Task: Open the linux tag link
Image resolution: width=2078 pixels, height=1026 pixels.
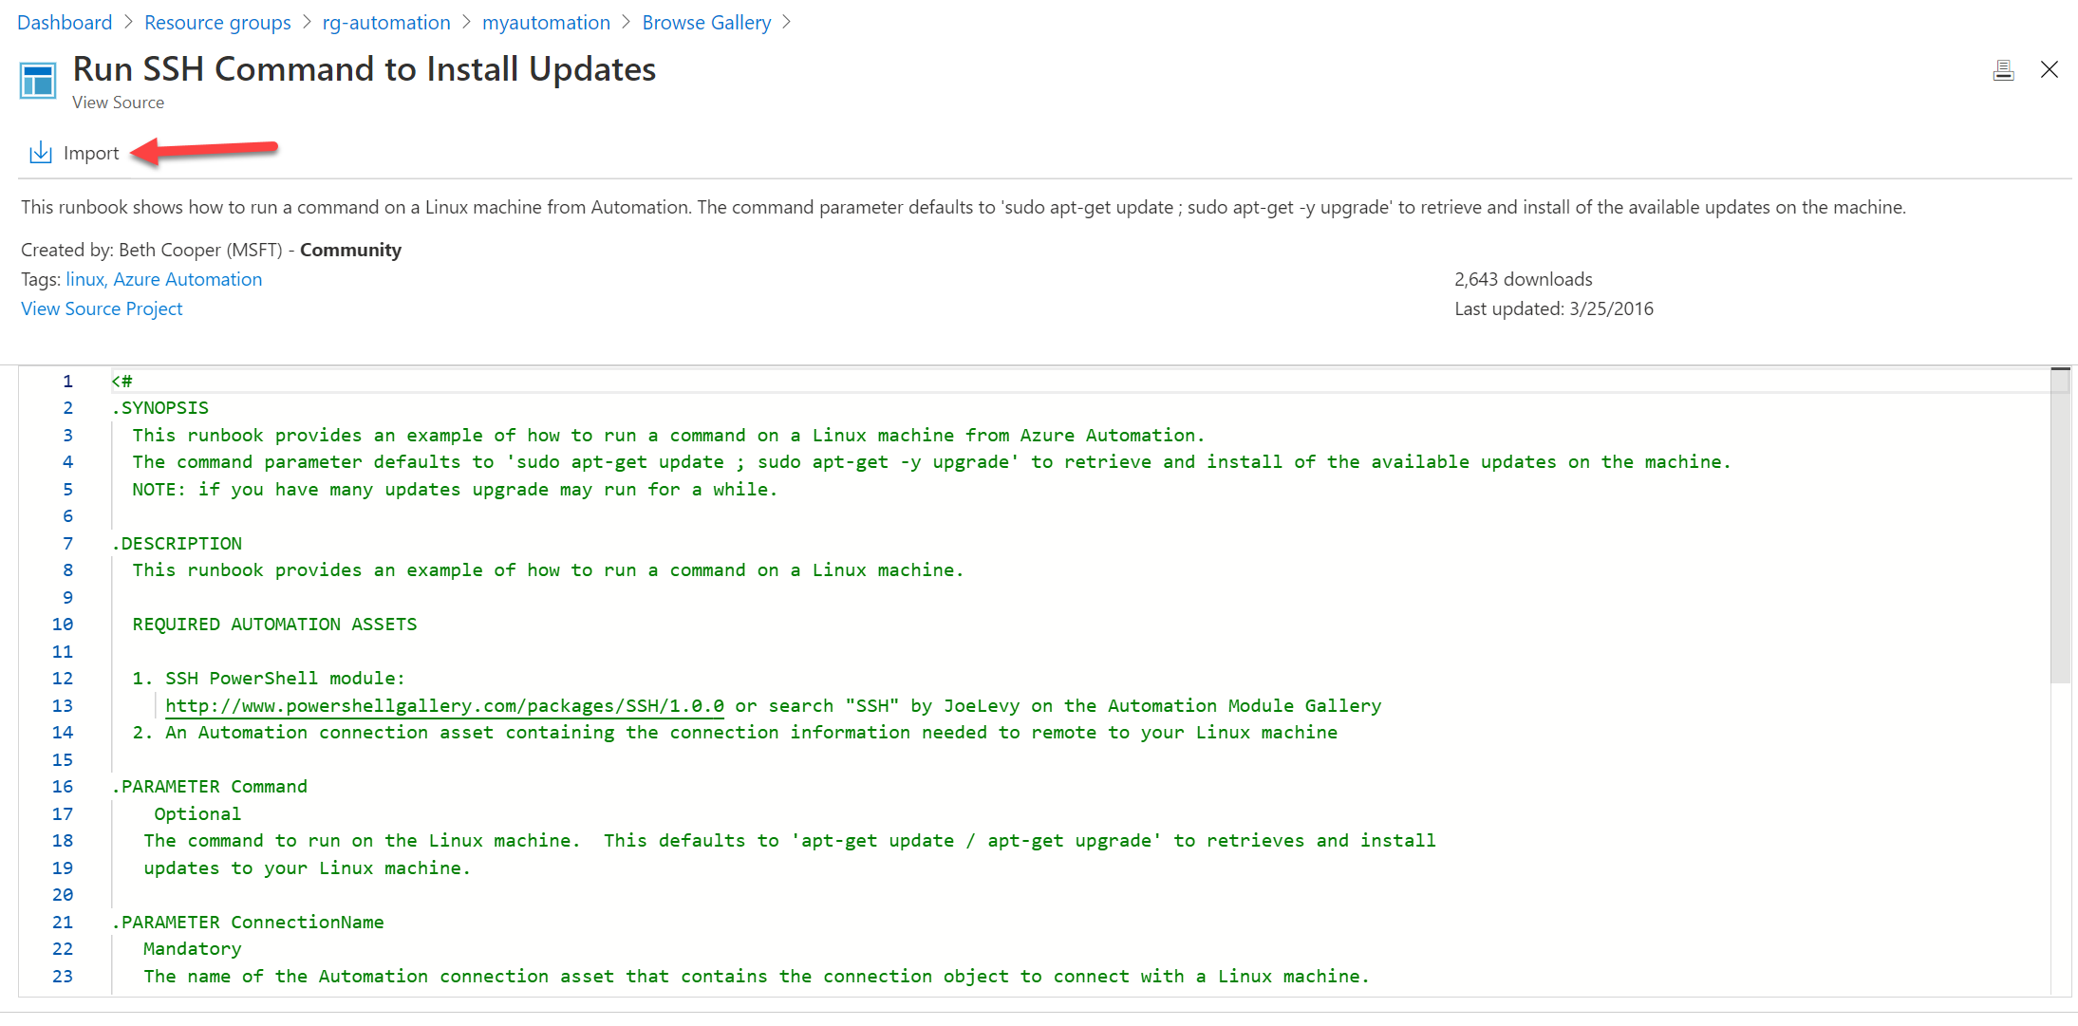Action: point(84,279)
